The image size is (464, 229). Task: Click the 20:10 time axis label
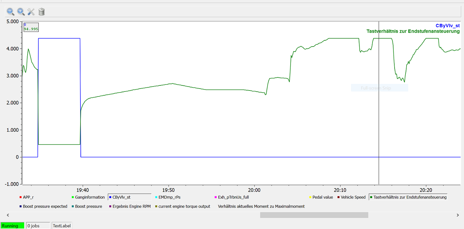pyautogui.click(x=340, y=190)
